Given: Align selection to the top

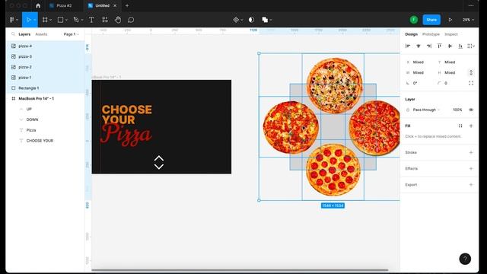Looking at the screenshot, I should [x=440, y=46].
